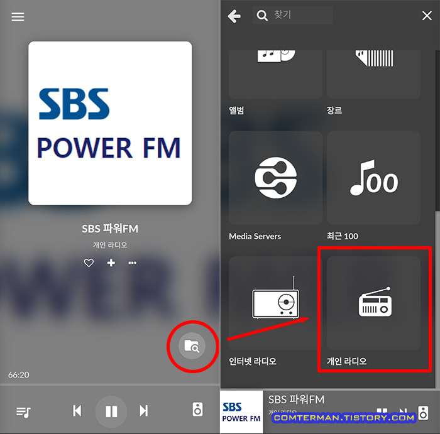Select output speaker icon in player view

pos(197,410)
